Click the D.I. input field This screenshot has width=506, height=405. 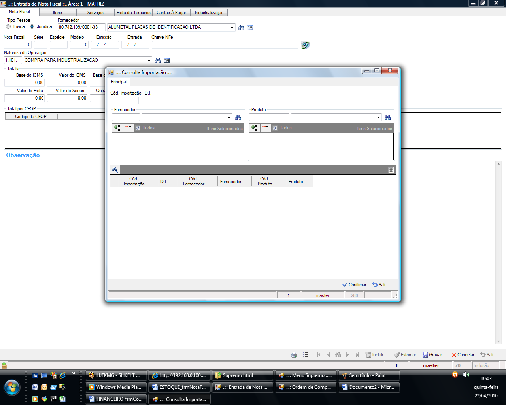[x=172, y=100]
